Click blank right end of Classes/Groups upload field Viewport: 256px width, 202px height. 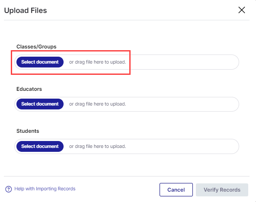[x=183, y=62]
